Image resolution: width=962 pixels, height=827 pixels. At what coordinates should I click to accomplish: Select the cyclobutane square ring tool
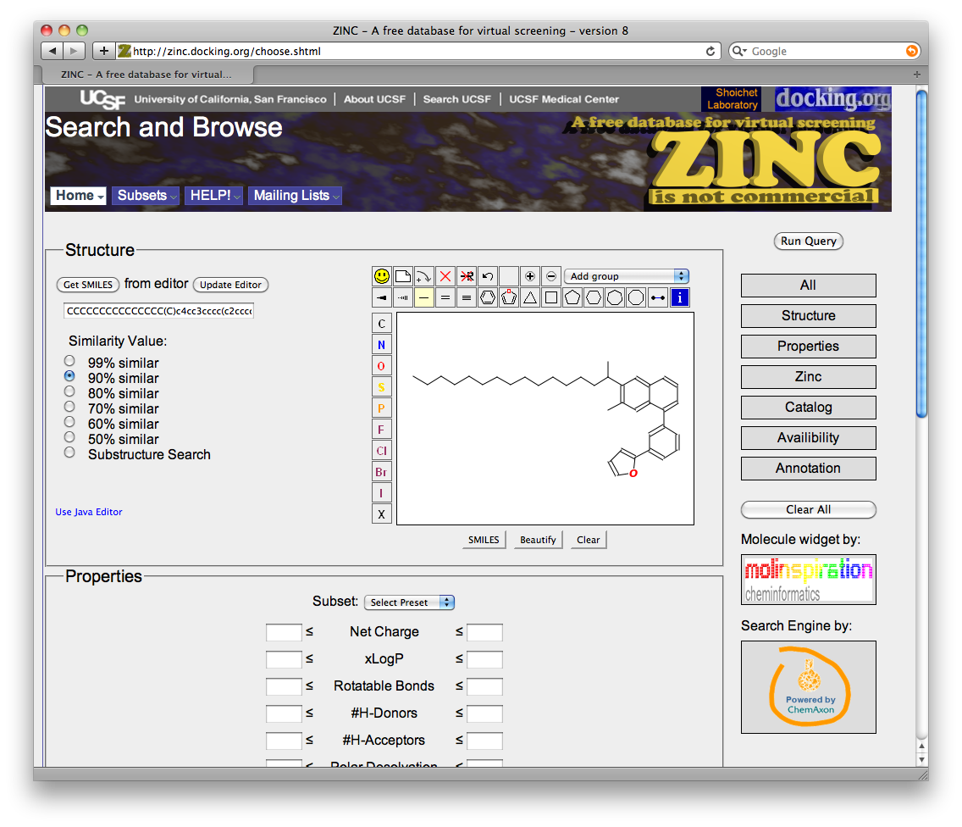tap(551, 297)
